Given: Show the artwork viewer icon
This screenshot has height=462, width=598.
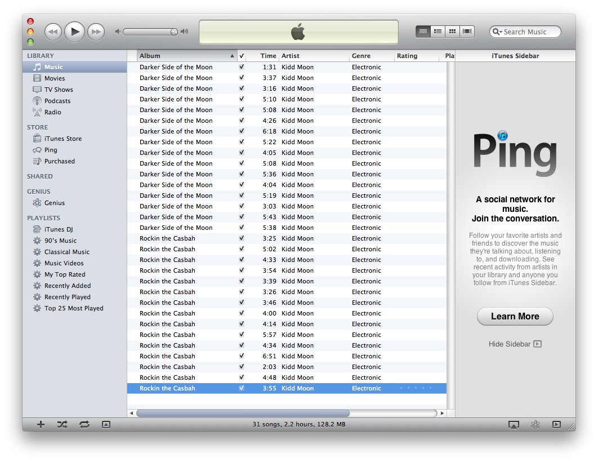Looking at the screenshot, I should coord(106,425).
